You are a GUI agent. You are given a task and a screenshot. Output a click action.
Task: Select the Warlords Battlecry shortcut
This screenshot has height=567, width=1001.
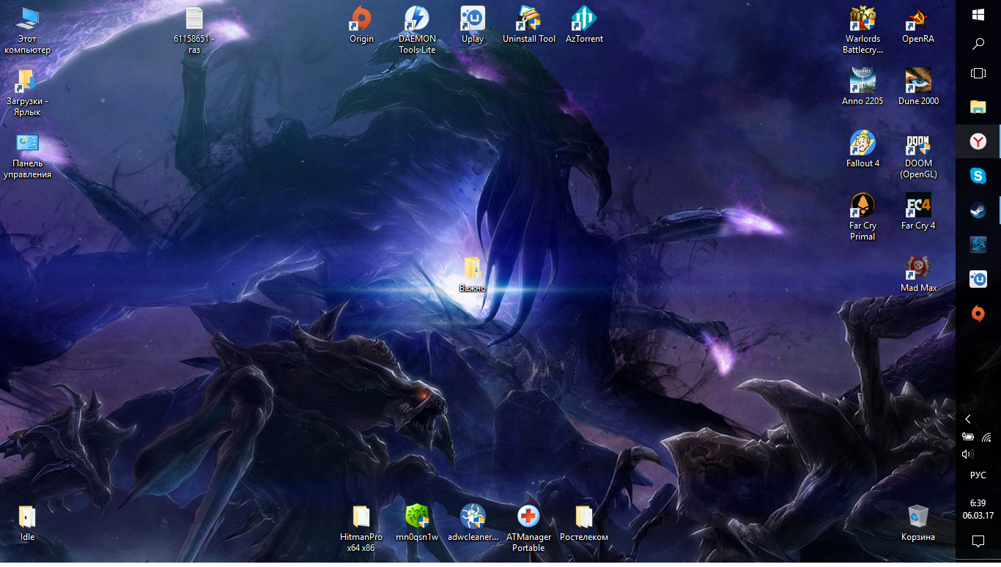click(x=863, y=30)
